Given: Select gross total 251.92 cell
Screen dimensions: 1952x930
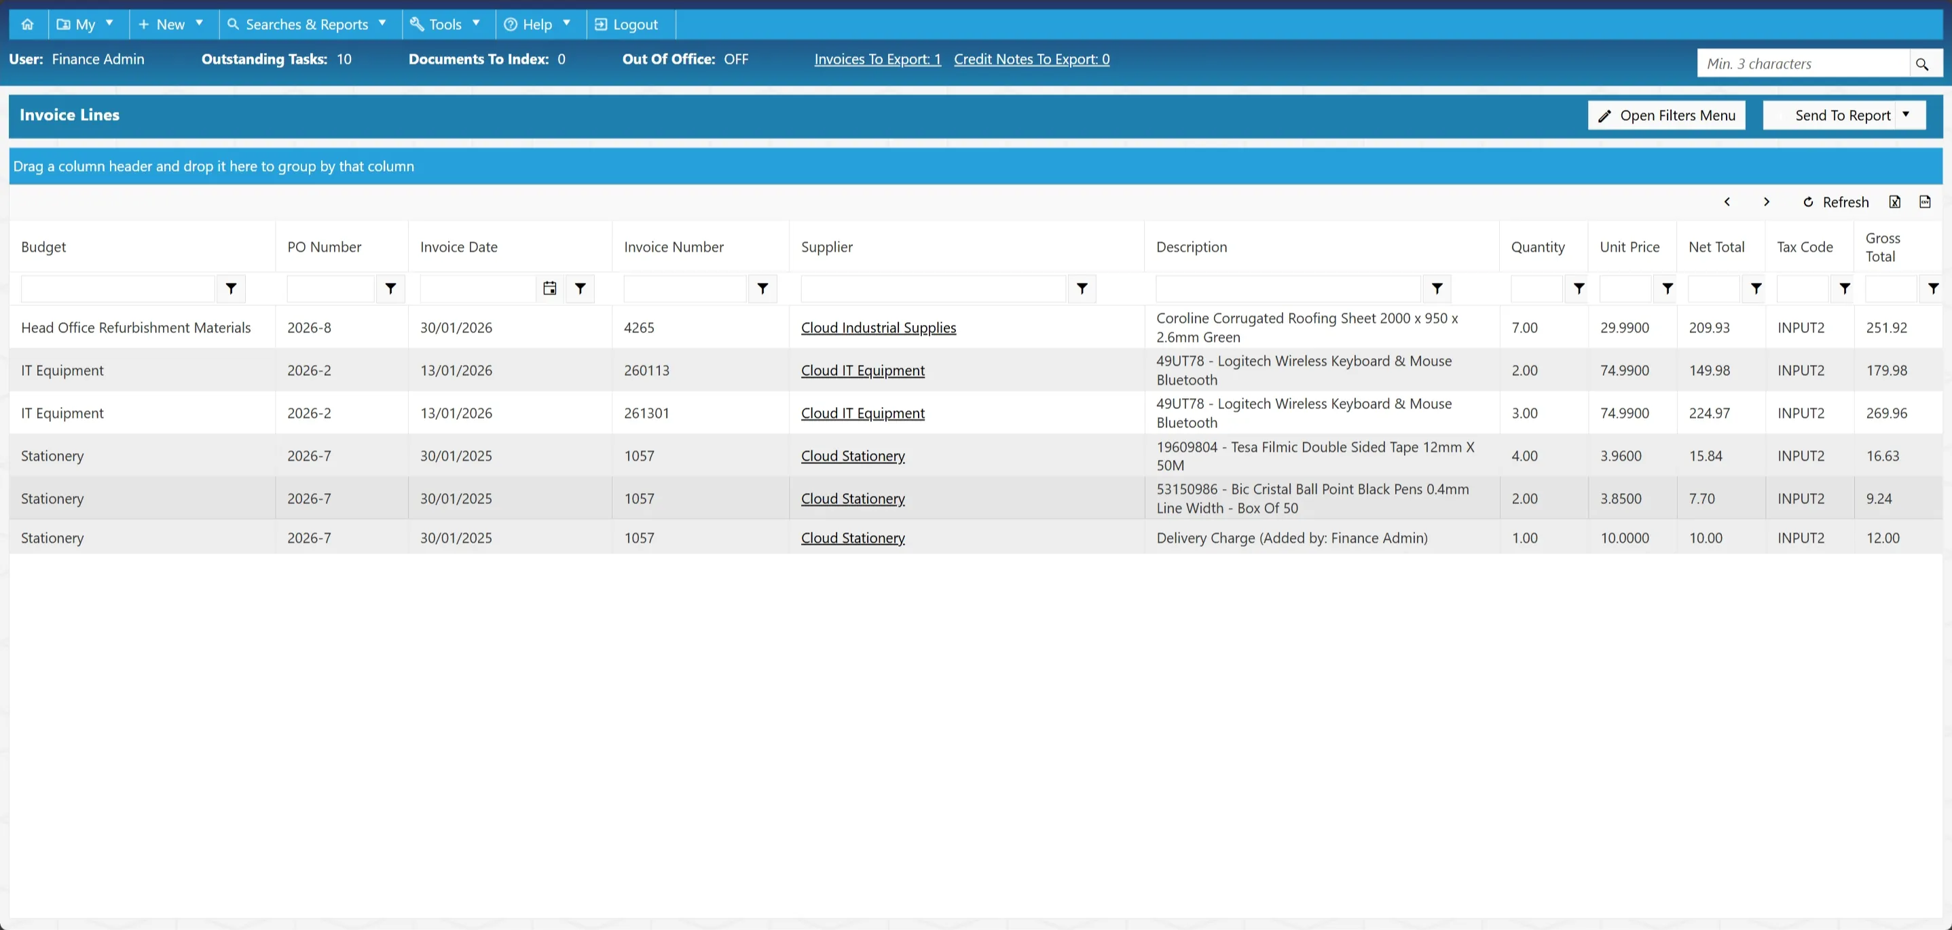Looking at the screenshot, I should pyautogui.click(x=1898, y=328).
